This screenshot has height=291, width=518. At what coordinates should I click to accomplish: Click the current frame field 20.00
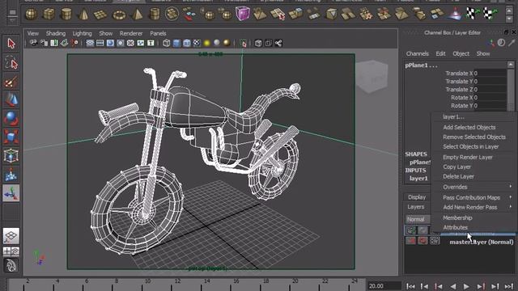coord(384,285)
